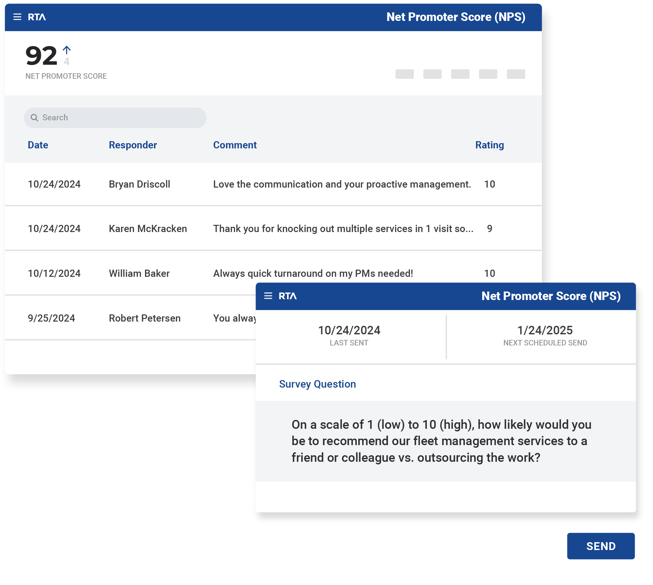Sort responses by the Responder column header

[x=133, y=145]
